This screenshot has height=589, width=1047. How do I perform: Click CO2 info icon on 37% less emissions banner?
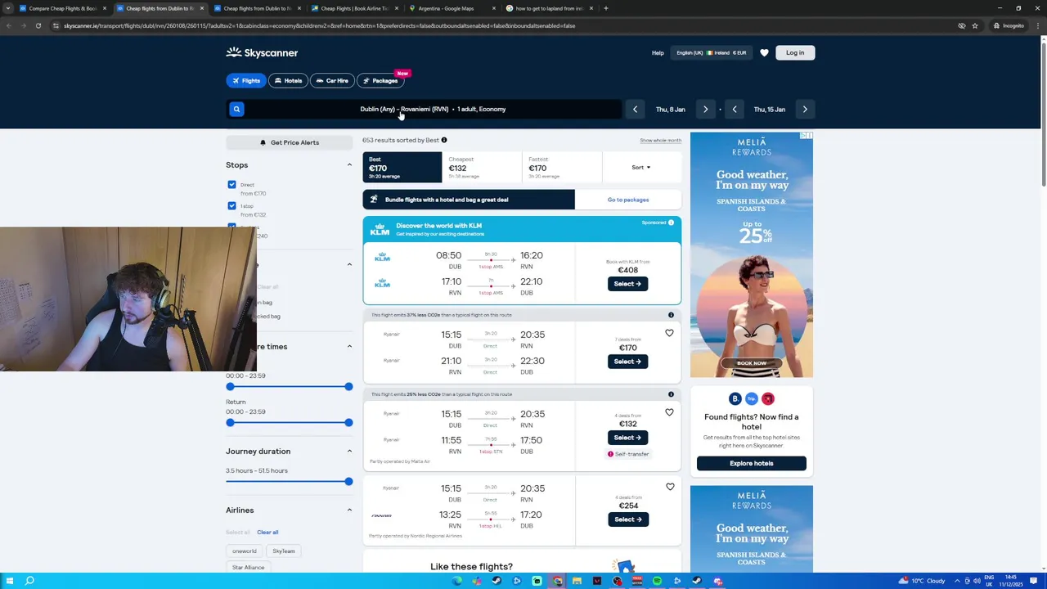pyautogui.click(x=671, y=315)
